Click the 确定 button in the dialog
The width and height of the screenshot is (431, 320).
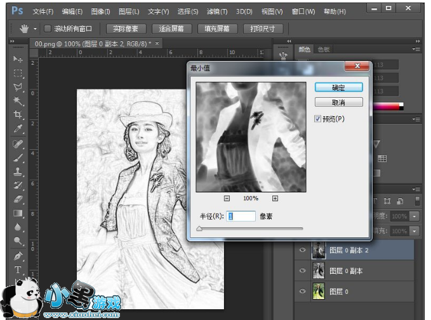(x=338, y=87)
